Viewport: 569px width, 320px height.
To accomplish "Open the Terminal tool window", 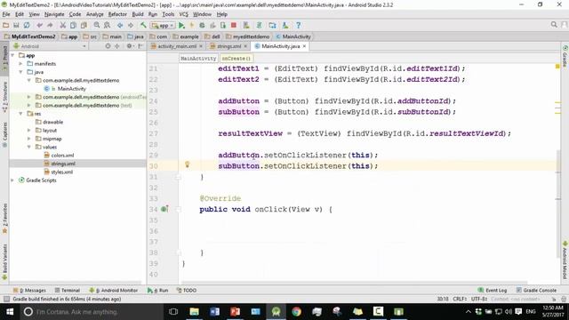I will (68, 291).
